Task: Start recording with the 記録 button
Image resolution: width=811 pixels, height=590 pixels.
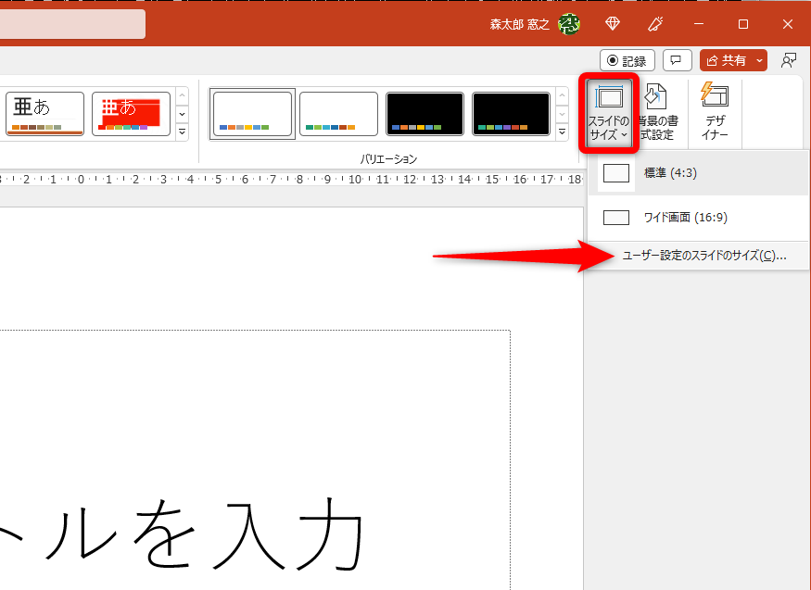Action: pos(627,60)
